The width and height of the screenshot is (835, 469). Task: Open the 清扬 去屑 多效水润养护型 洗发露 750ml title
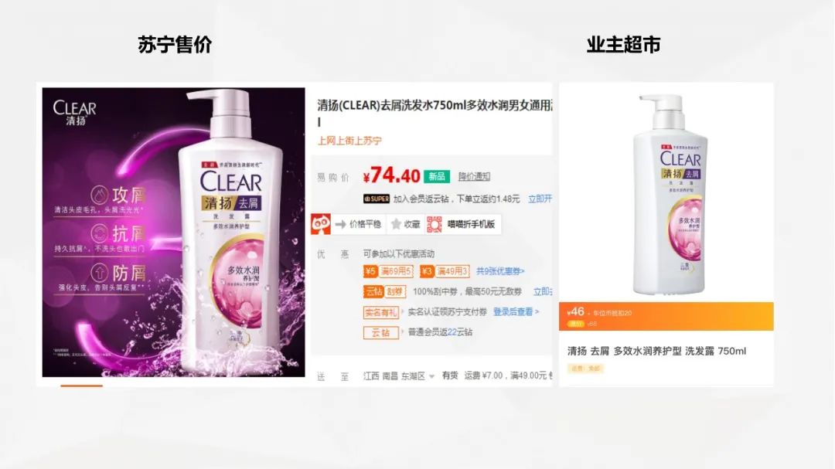tap(656, 351)
